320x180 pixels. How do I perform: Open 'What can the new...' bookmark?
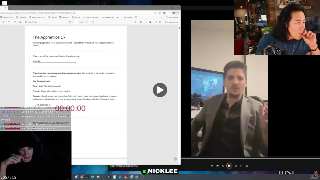pos(91,17)
